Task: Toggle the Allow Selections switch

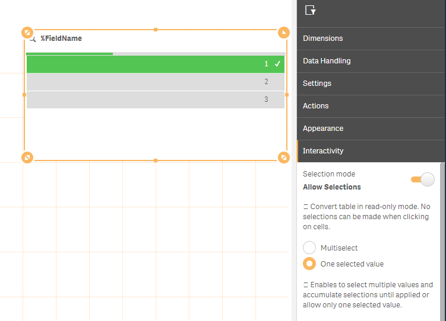Action: (x=423, y=180)
